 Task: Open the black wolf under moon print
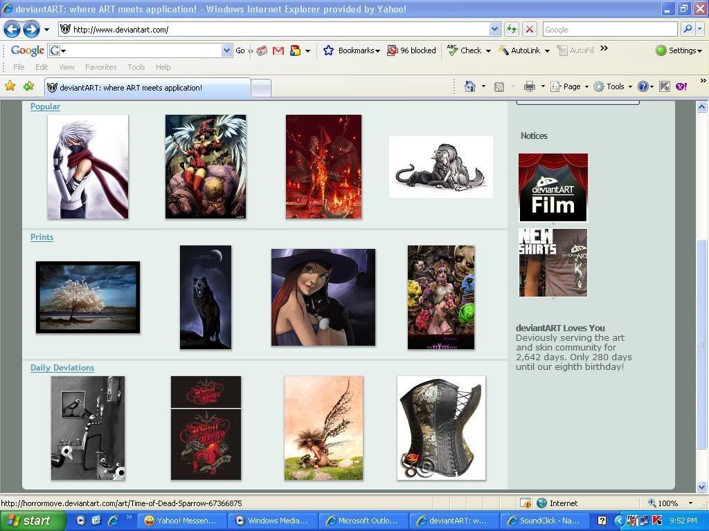pos(206,297)
